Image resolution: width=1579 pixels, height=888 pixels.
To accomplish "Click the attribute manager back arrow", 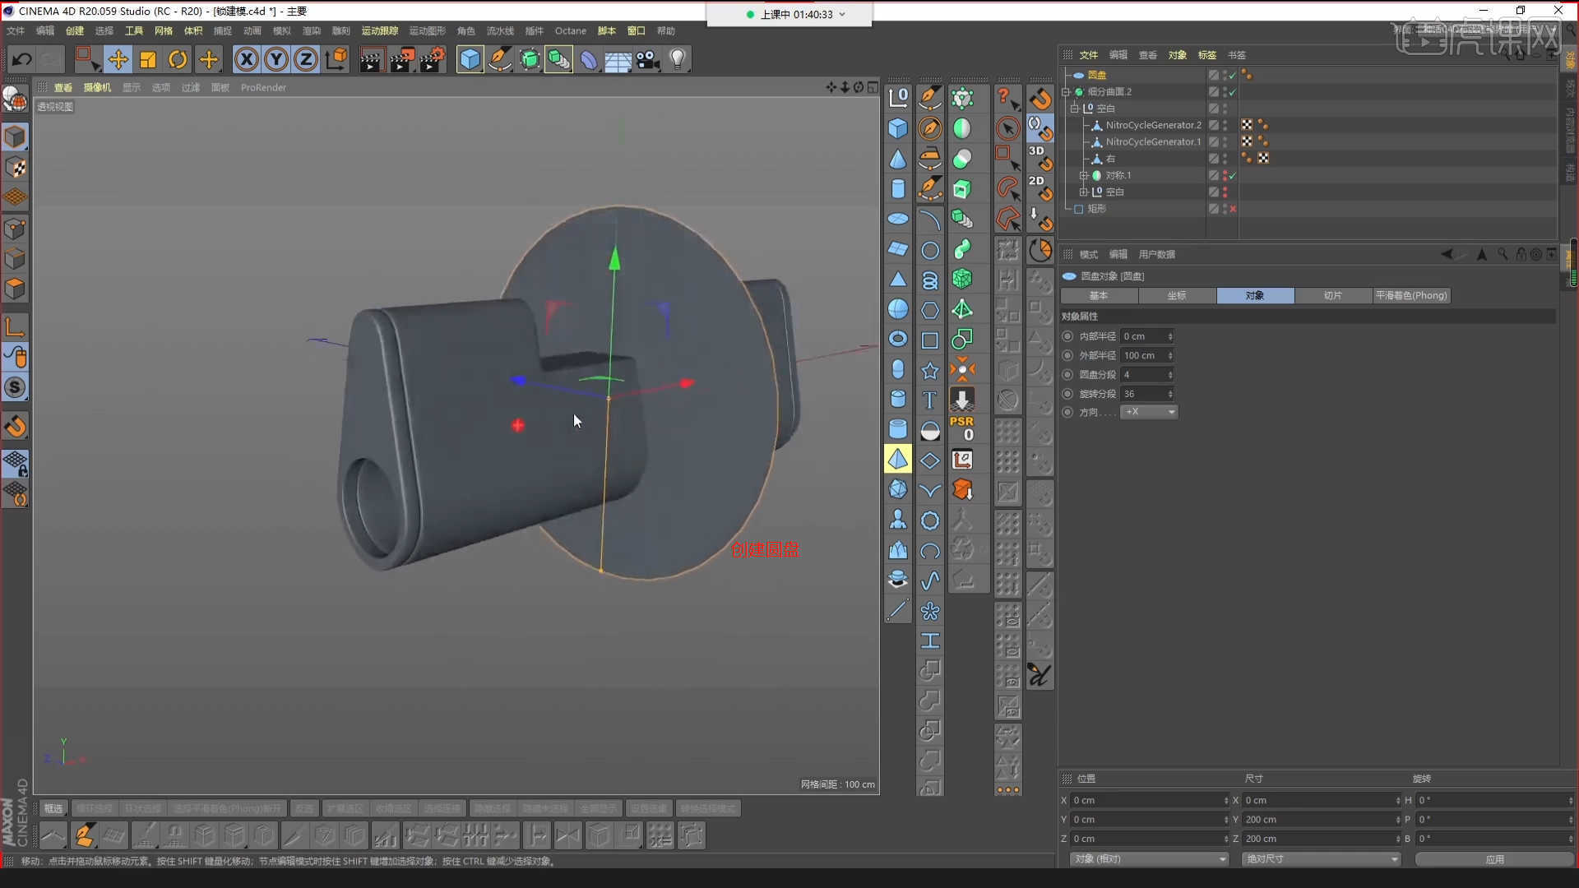I will coord(1447,254).
